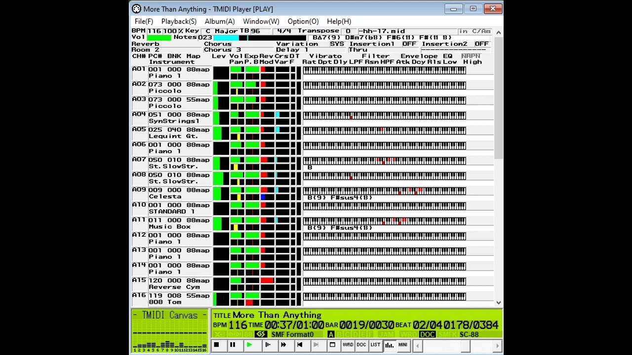Click the A01 Piano 1 keyboard
This screenshot has width=632, height=355.
[x=385, y=71]
